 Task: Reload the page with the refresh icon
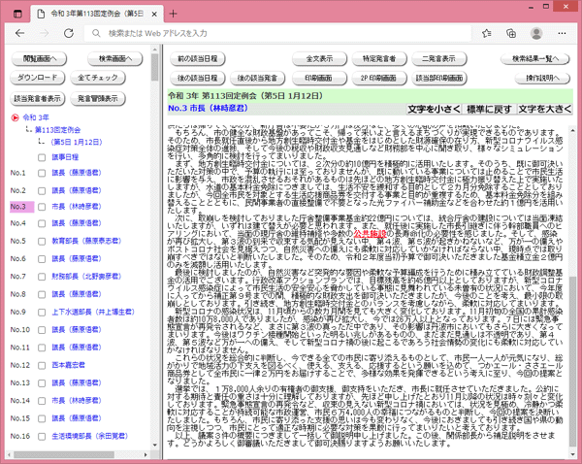click(69, 33)
